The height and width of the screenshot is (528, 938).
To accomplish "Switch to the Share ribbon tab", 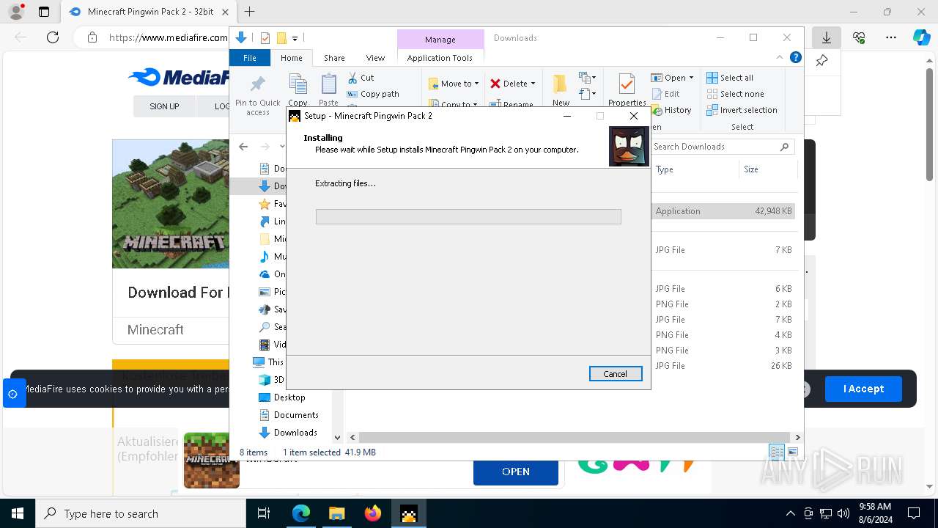I will [334, 58].
